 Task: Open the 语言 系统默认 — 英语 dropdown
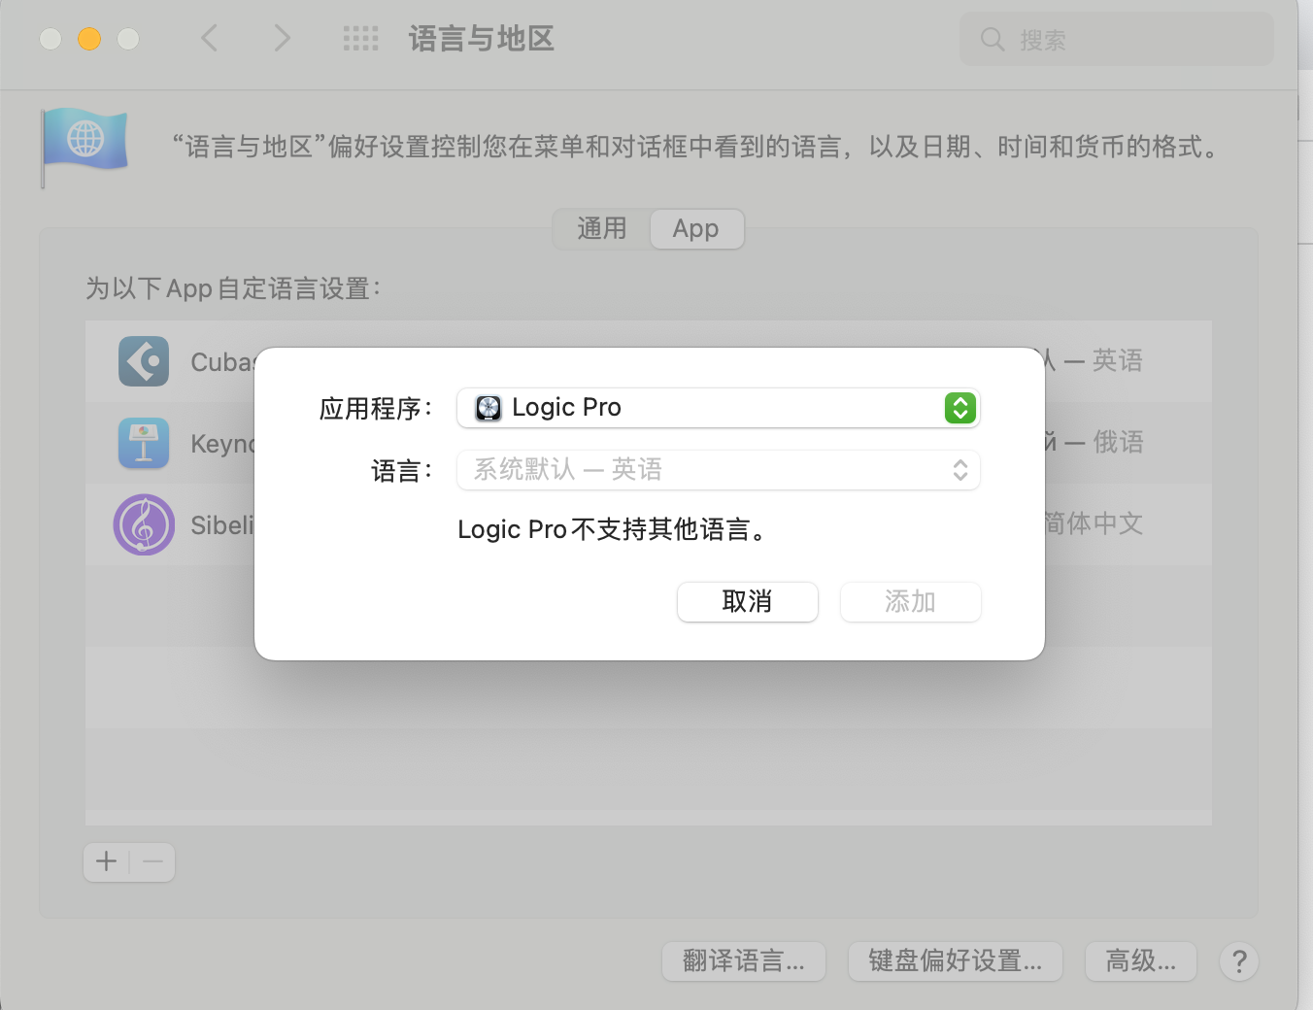coord(718,470)
